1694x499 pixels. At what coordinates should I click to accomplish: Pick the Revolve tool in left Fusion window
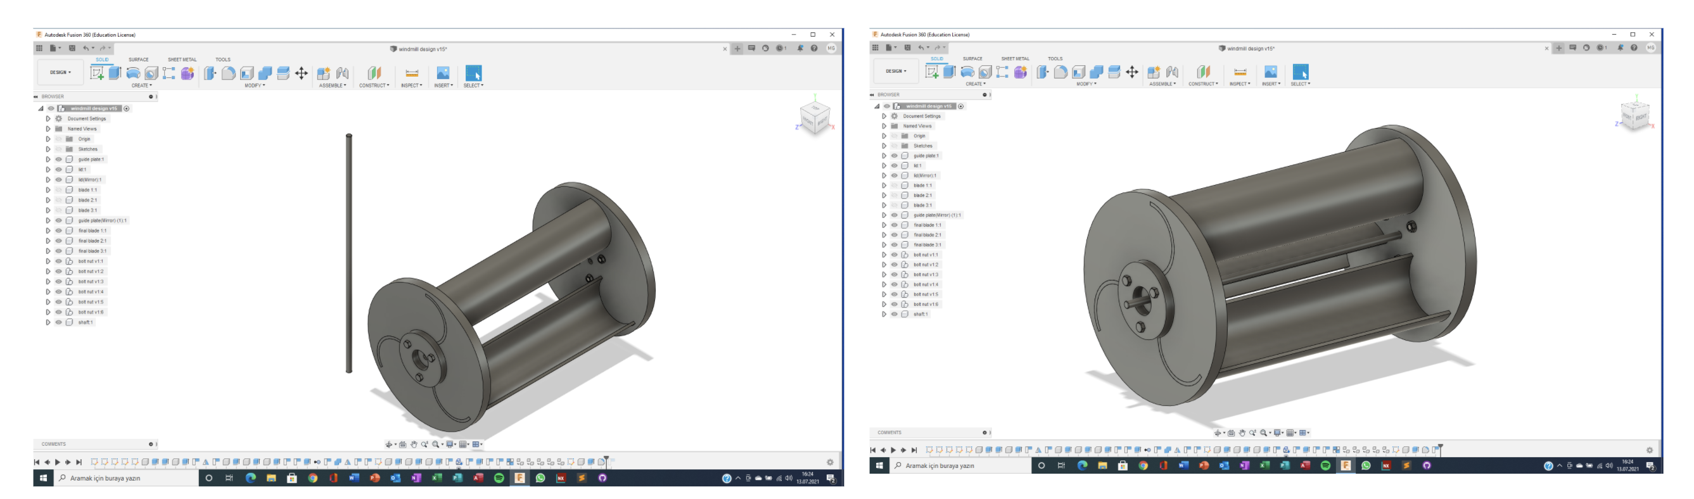click(133, 73)
